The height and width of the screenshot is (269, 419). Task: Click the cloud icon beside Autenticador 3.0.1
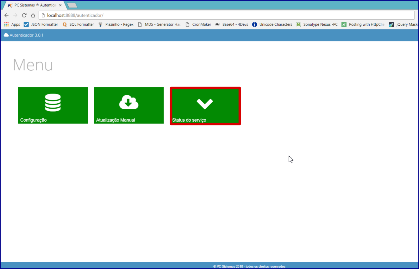click(6, 35)
